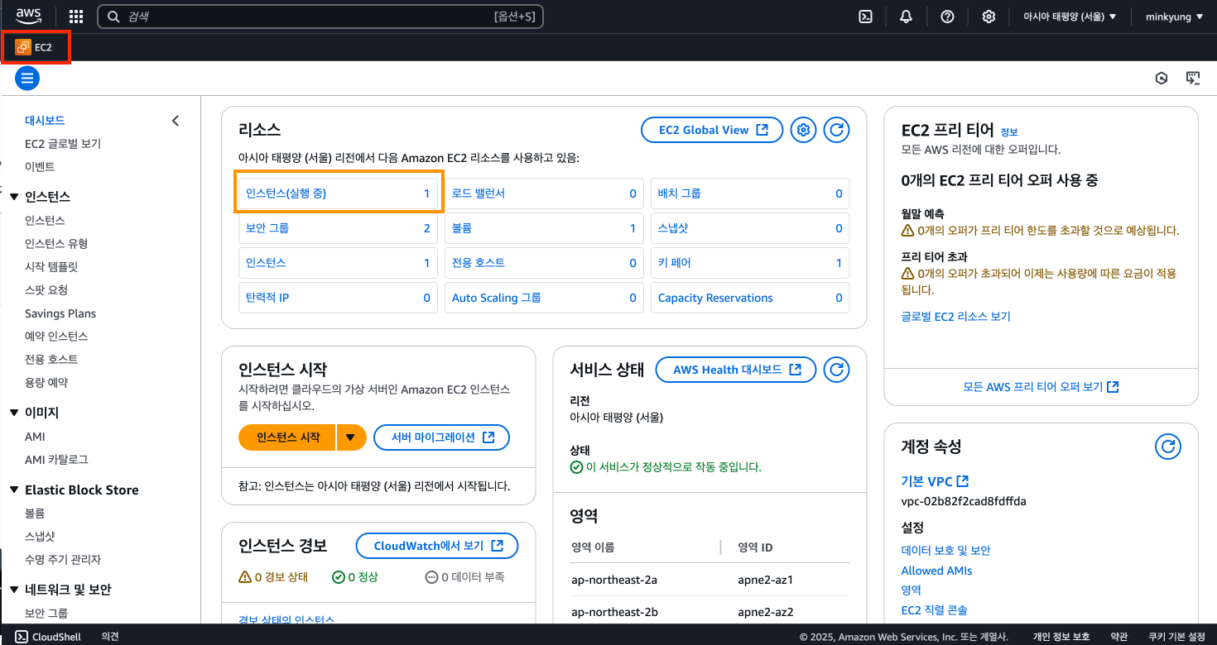The image size is (1217, 645).
Task: Click the AWS logo home icon
Action: coord(29,16)
